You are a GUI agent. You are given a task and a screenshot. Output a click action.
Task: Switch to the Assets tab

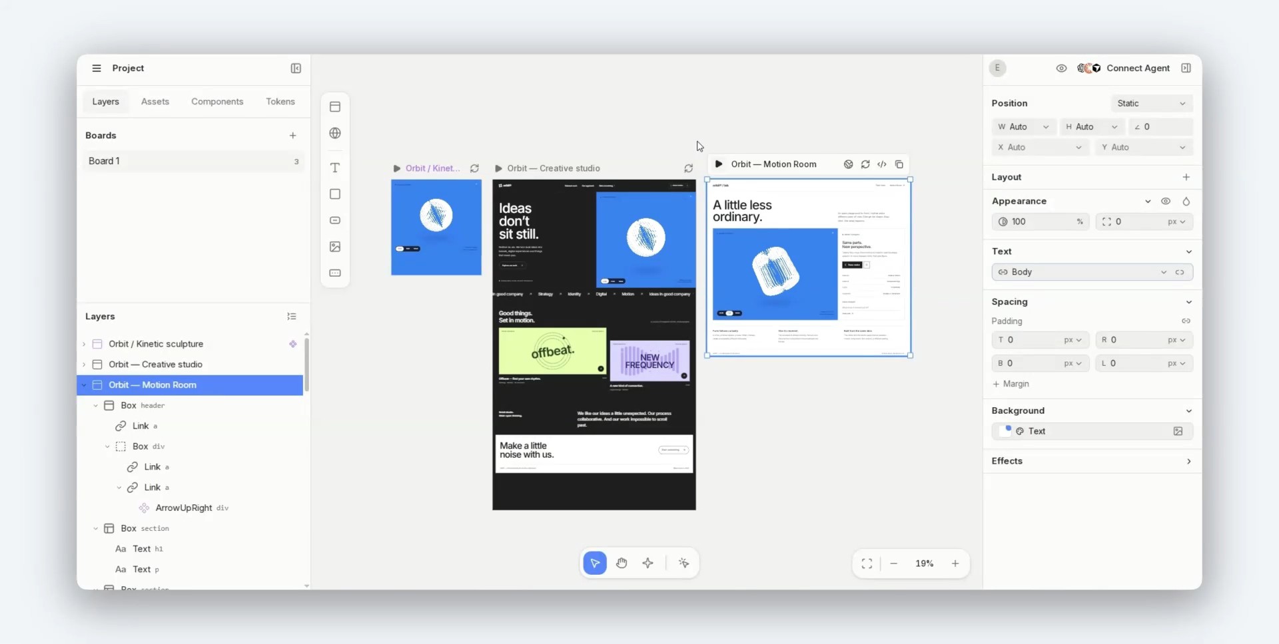(x=155, y=102)
